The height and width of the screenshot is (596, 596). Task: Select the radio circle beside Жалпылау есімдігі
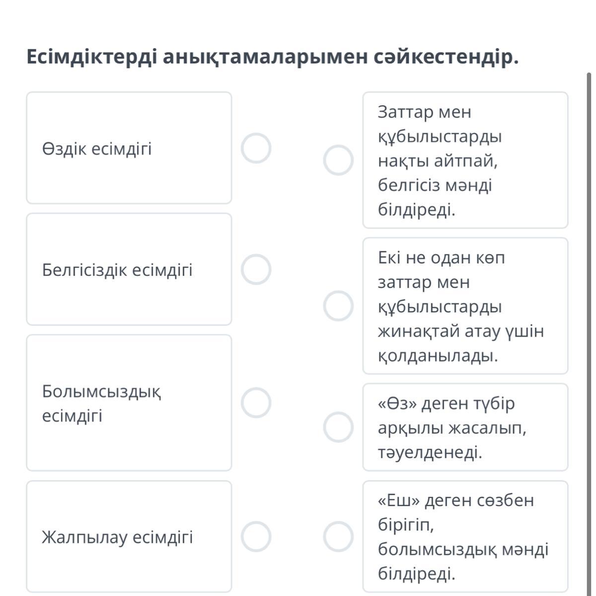coord(256,536)
